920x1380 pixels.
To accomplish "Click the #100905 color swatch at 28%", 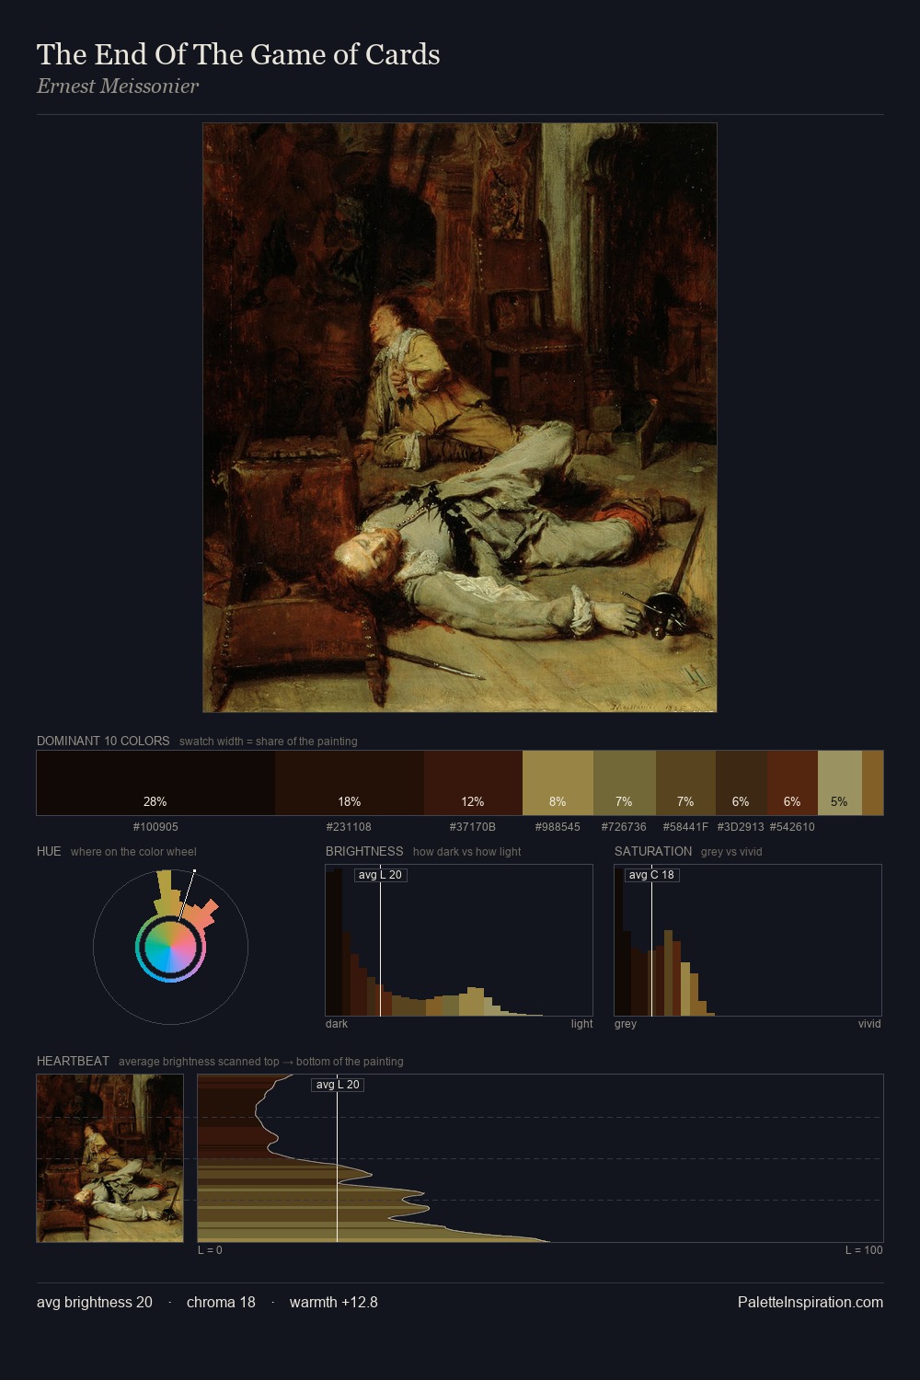I will [155, 783].
